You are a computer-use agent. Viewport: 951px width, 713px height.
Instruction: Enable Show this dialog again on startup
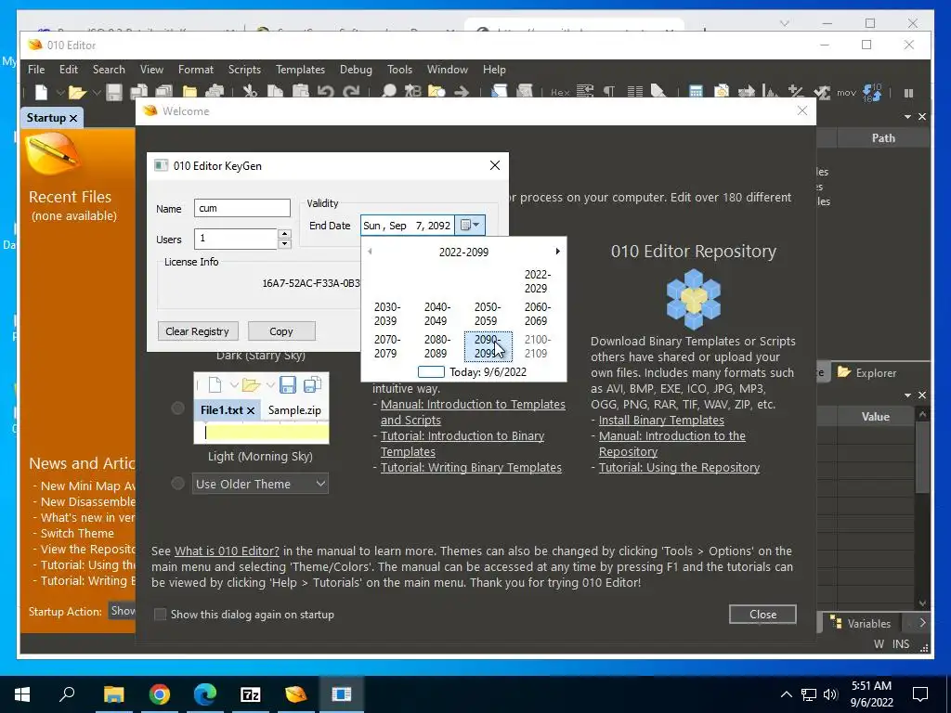[160, 615]
